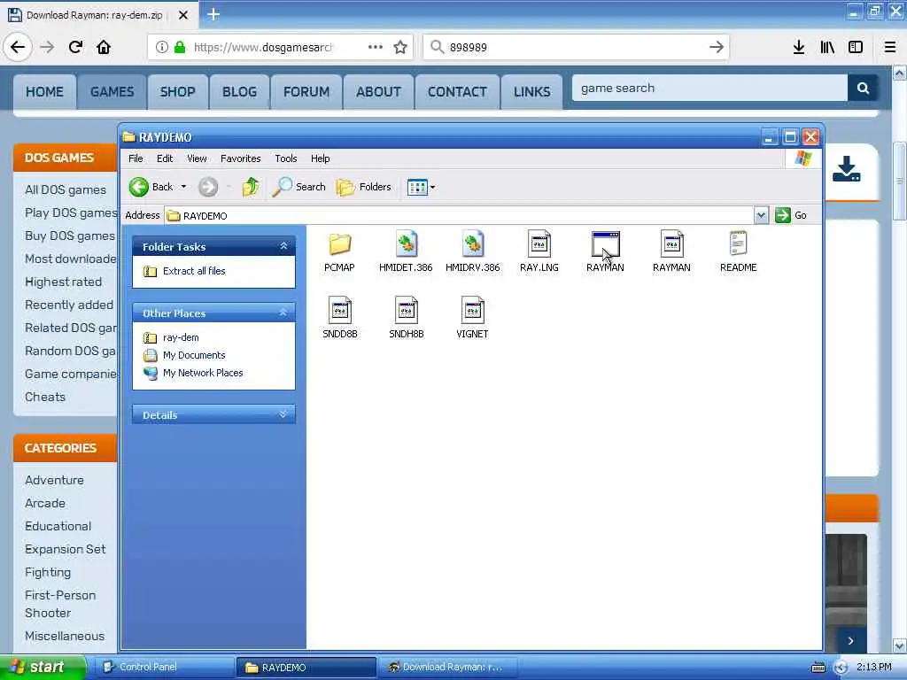Image resolution: width=907 pixels, height=680 pixels.
Task: Click browser forward arrow button
Action: (x=47, y=47)
